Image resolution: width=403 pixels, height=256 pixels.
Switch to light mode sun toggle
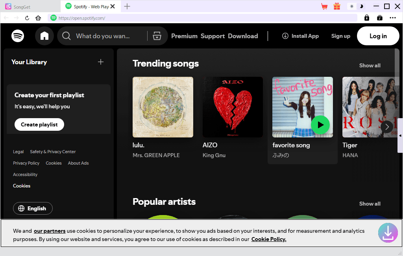[x=351, y=6]
